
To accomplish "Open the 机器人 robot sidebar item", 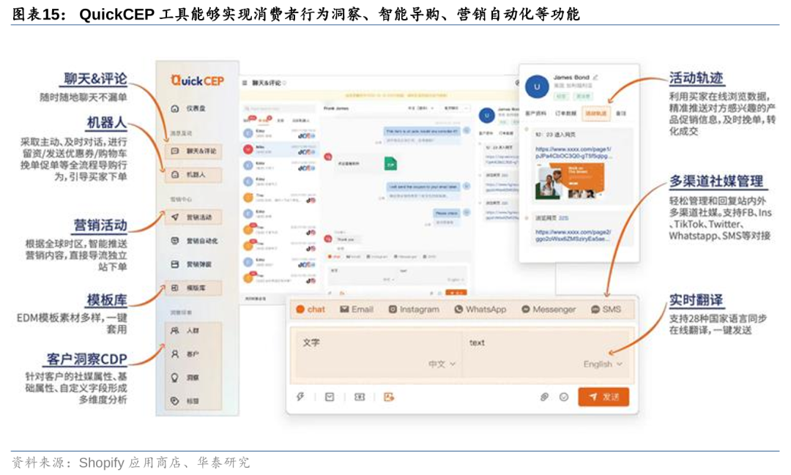I will 193,174.
